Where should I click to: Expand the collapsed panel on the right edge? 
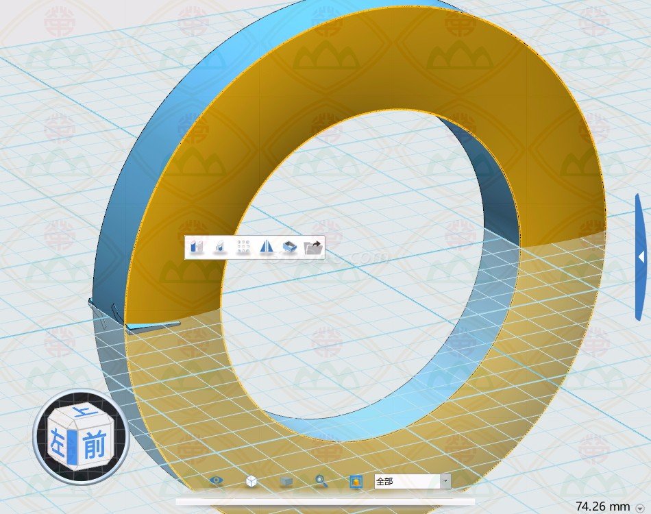[x=641, y=257]
